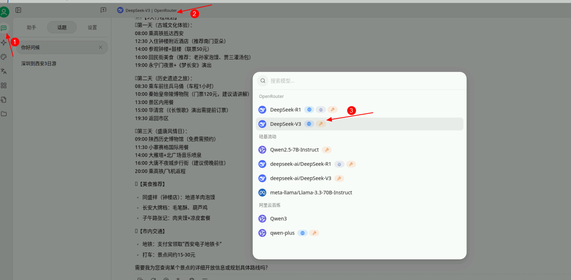Click the magnifier icon in the model search box
Viewport: 571px width, 280px height.
(x=263, y=81)
